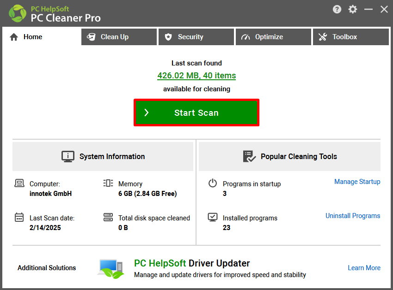Viewport: 393px width, 290px height.
Task: Open the Security tab
Action: 196,37
